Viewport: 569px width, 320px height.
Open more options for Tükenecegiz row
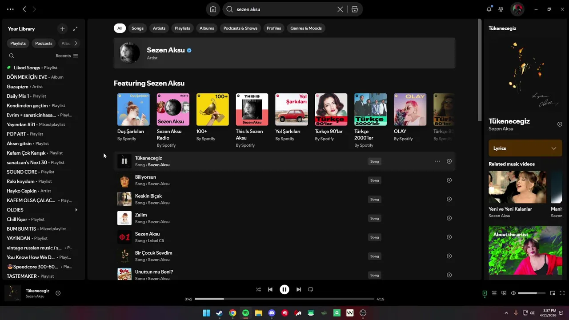[437, 161]
